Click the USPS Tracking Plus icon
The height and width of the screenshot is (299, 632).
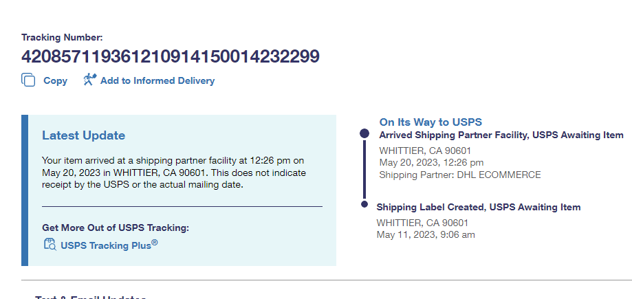tap(50, 244)
